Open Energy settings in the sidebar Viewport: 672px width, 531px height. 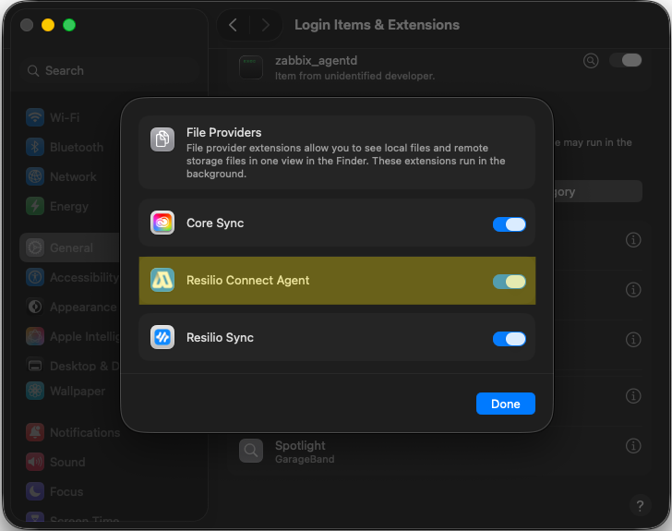click(x=68, y=206)
